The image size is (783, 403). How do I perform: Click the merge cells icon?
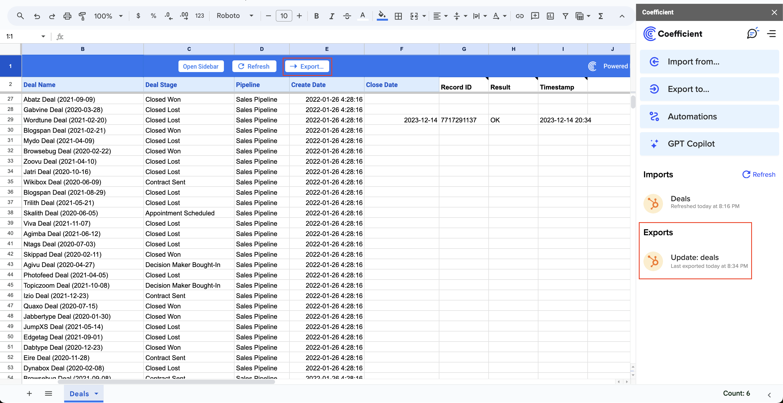click(414, 16)
